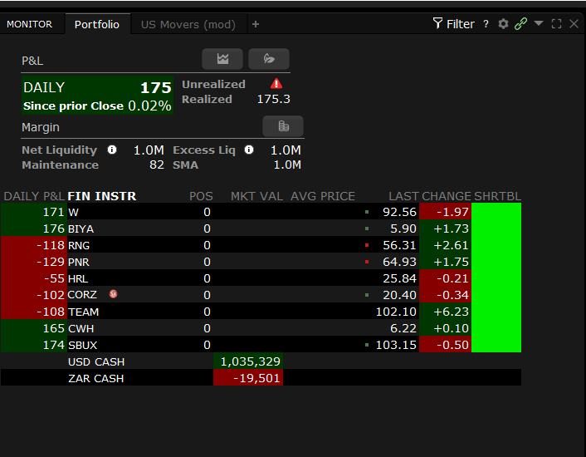Click the Realized value 175.3
Viewport: 586px width, 457px height.
click(273, 99)
